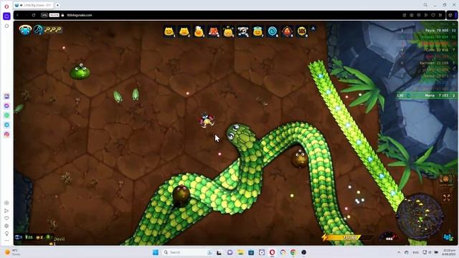Click the golden keys counter
The width and height of the screenshot is (459, 258).
point(53,29)
